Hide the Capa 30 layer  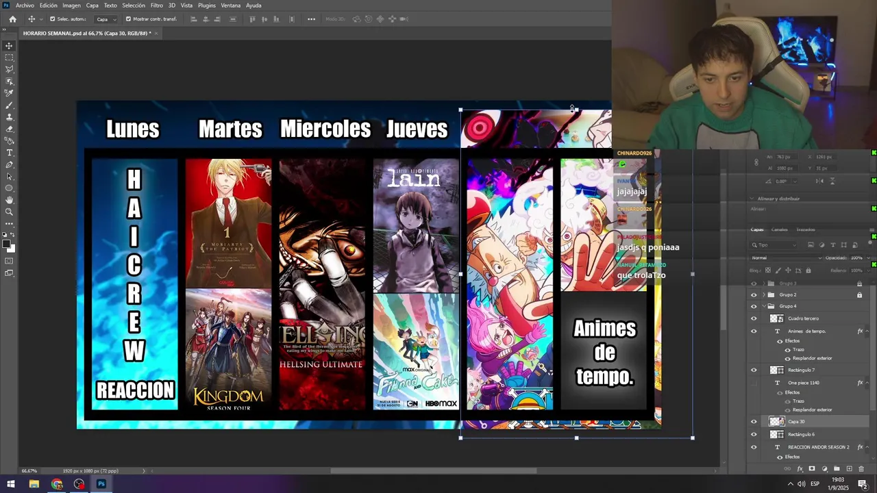coord(754,422)
